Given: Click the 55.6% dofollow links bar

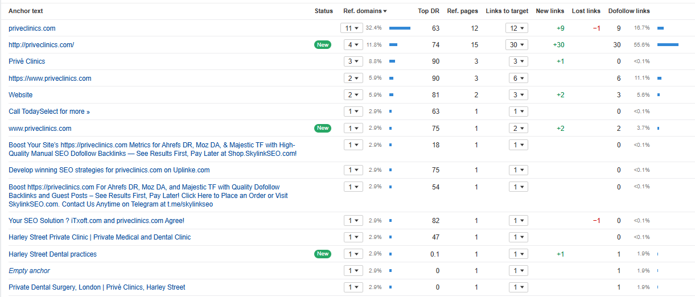Looking at the screenshot, I should pyautogui.click(x=668, y=45).
